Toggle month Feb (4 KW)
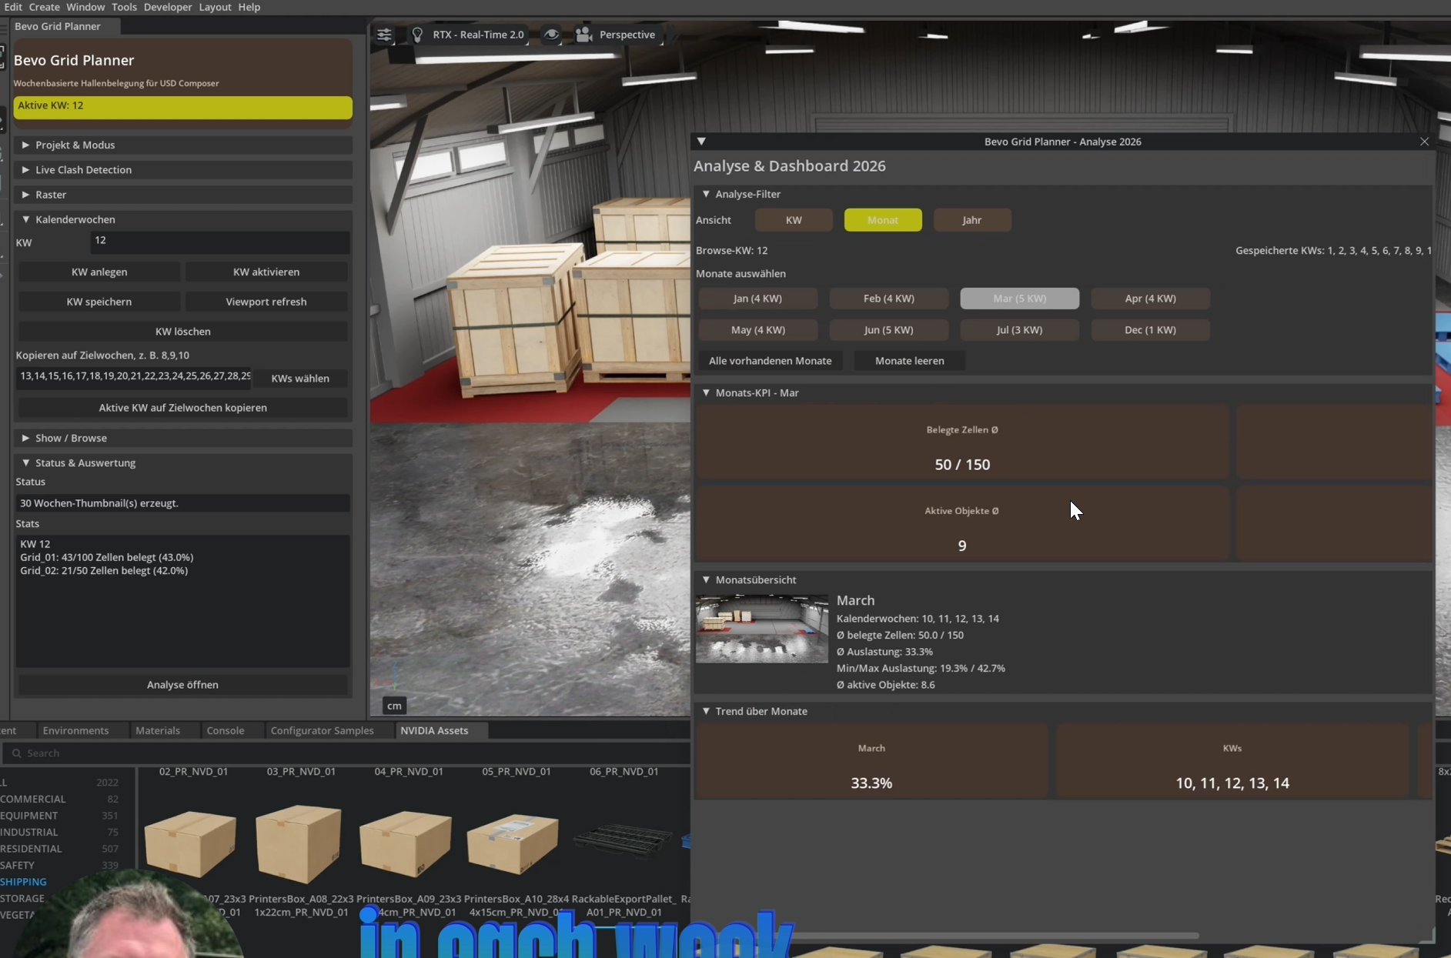Image resolution: width=1451 pixels, height=958 pixels. tap(889, 299)
